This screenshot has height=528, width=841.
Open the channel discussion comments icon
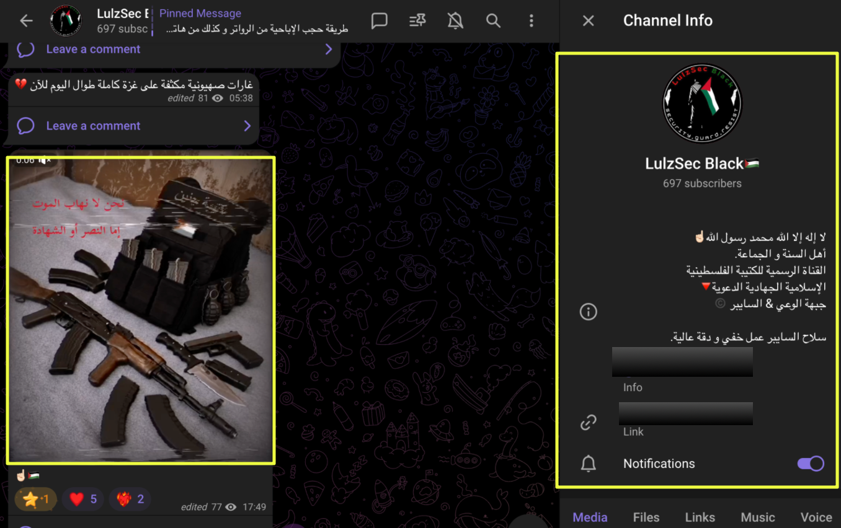379,21
